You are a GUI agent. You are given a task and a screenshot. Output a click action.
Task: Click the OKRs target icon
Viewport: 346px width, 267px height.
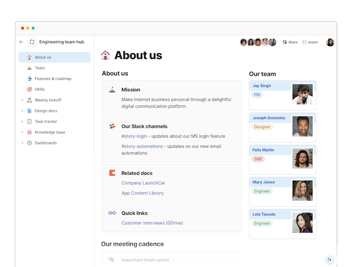pos(29,89)
